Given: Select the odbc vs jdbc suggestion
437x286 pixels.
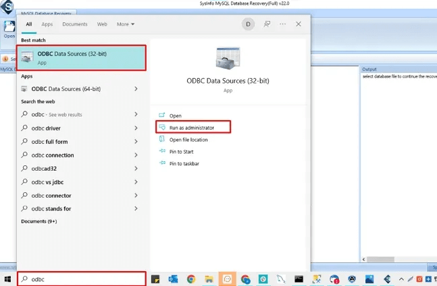Looking at the screenshot, I should click(47, 182).
